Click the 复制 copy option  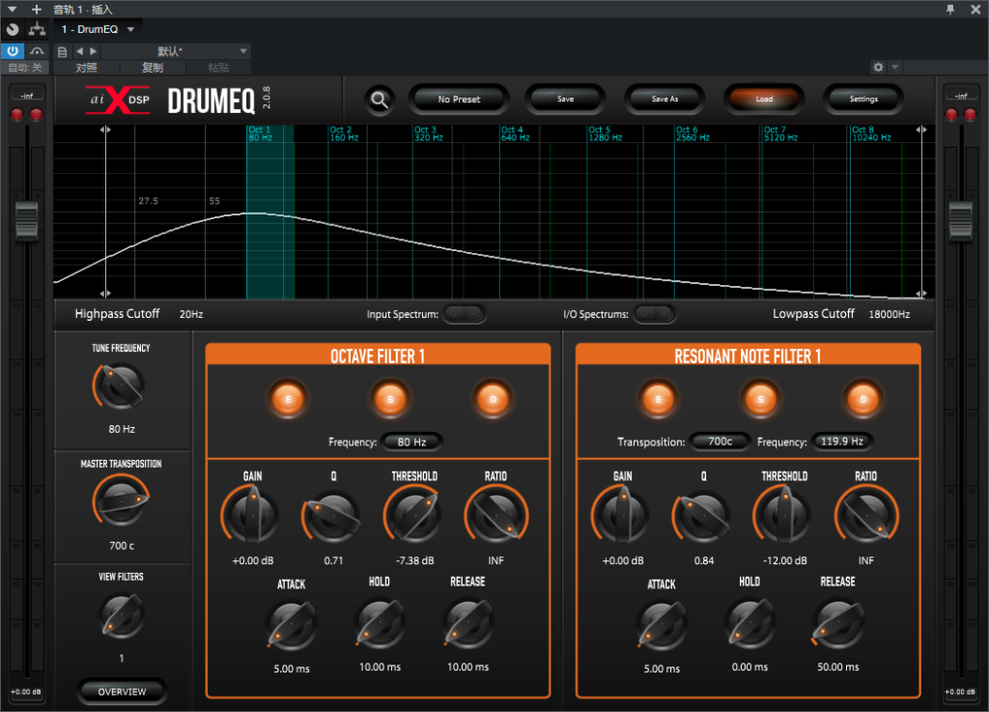(x=153, y=68)
